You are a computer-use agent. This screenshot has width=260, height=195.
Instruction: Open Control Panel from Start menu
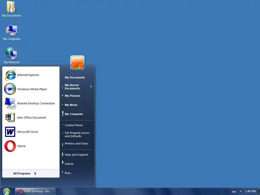point(74,125)
